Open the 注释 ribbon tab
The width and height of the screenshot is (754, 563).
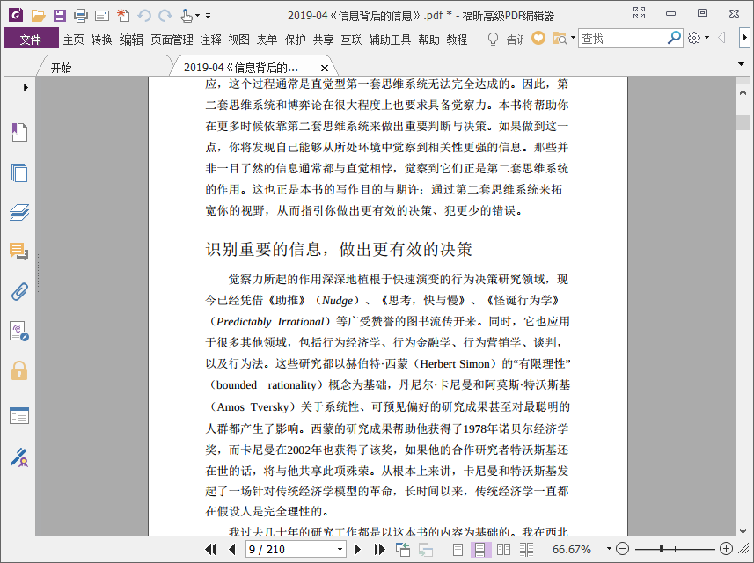(x=210, y=40)
